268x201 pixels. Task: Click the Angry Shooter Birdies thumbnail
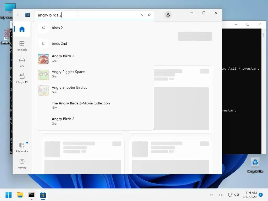43,91
